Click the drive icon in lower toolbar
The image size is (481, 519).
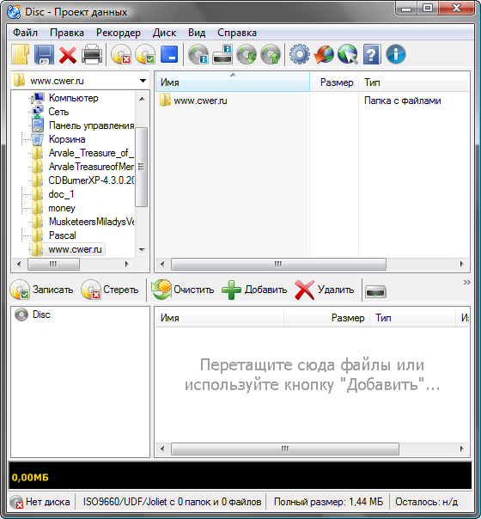point(375,291)
